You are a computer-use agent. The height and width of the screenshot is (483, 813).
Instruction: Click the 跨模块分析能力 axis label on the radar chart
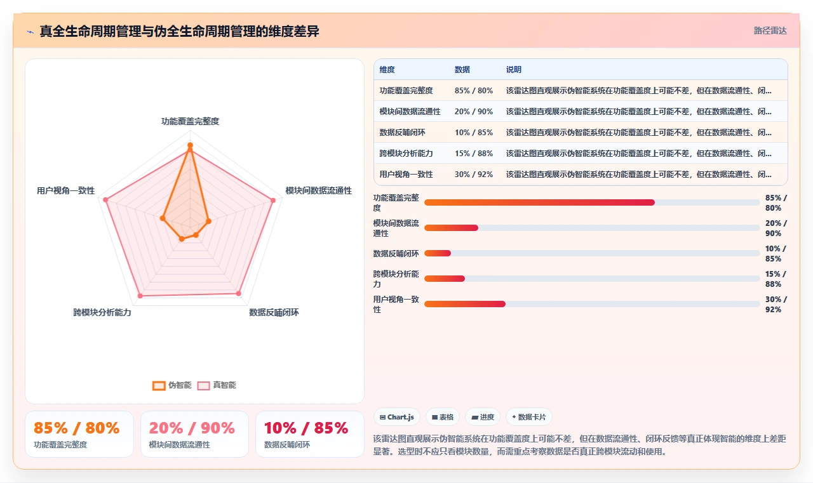[x=102, y=312]
